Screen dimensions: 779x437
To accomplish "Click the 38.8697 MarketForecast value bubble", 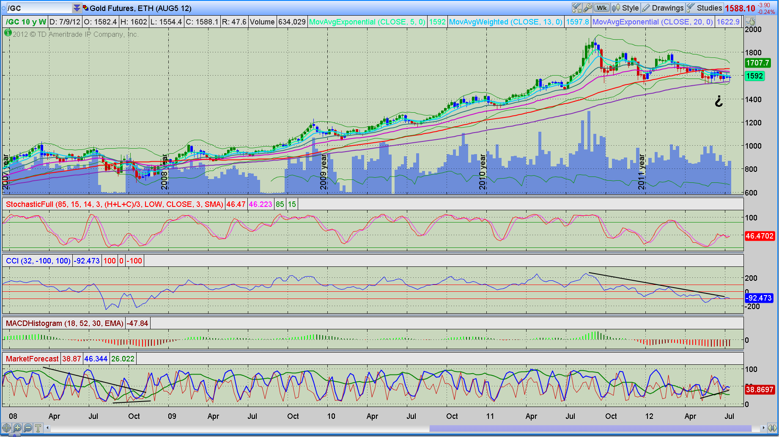I will point(759,390).
